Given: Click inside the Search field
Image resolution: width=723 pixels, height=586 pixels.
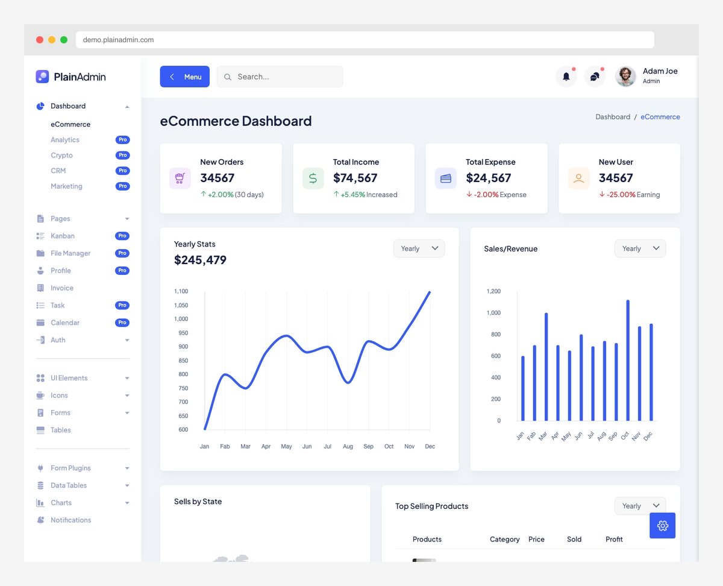Looking at the screenshot, I should click(x=280, y=77).
